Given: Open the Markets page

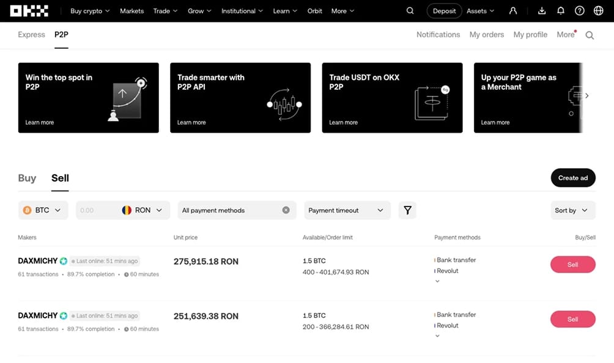Looking at the screenshot, I should [131, 11].
